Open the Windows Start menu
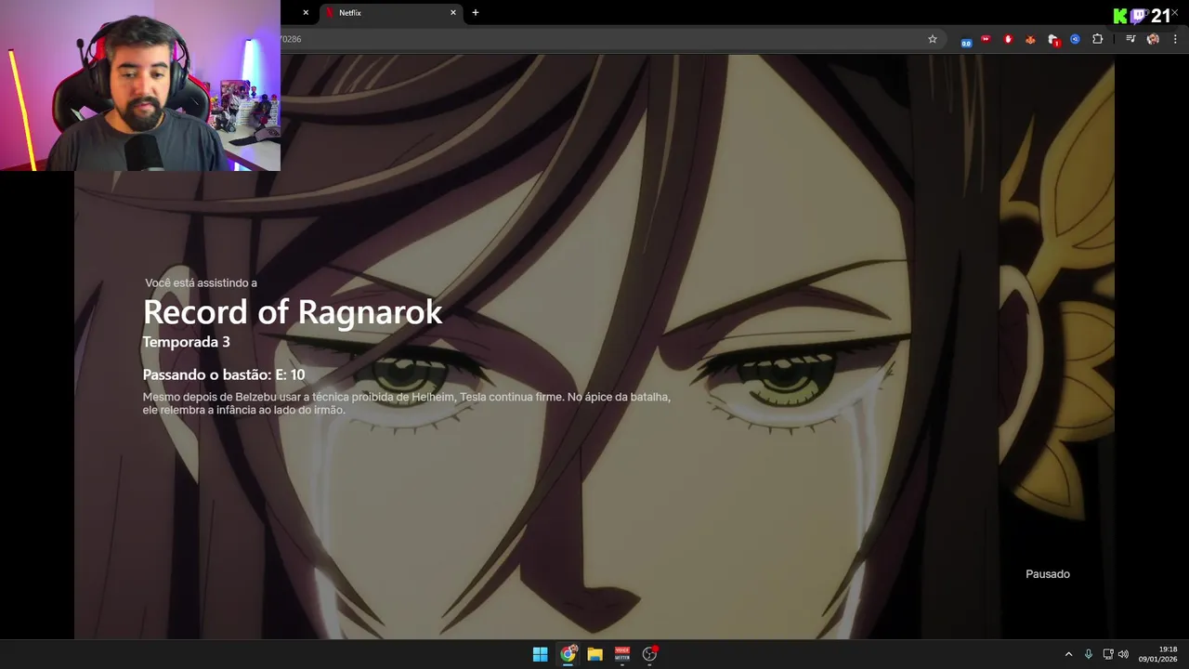1189x669 pixels. 540,654
